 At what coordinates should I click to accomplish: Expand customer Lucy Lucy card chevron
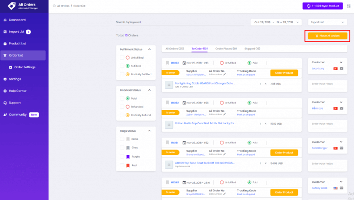pos(341,62)
